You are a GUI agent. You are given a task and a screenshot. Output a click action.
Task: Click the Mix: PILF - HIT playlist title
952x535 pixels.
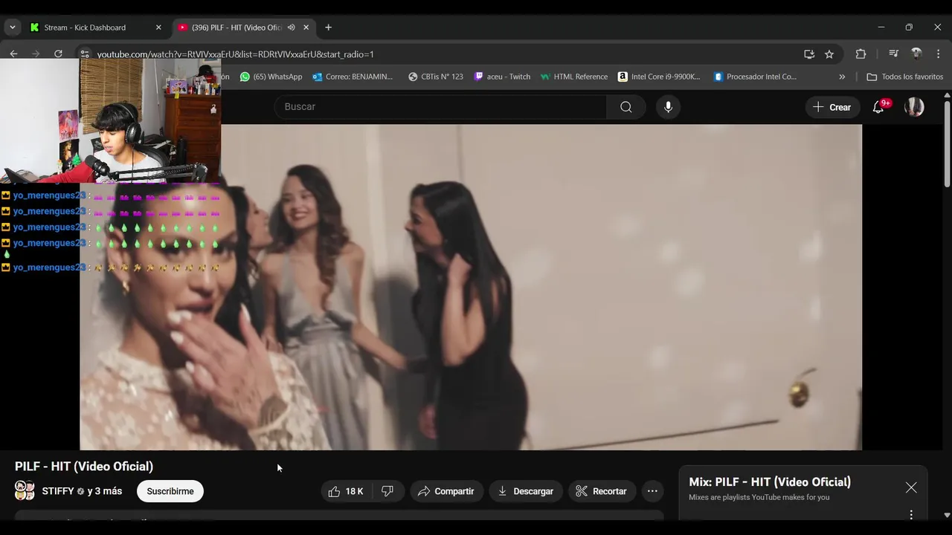pyautogui.click(x=770, y=481)
